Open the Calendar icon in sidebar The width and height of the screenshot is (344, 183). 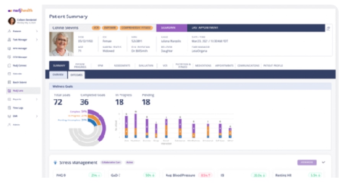click(x=9, y=74)
